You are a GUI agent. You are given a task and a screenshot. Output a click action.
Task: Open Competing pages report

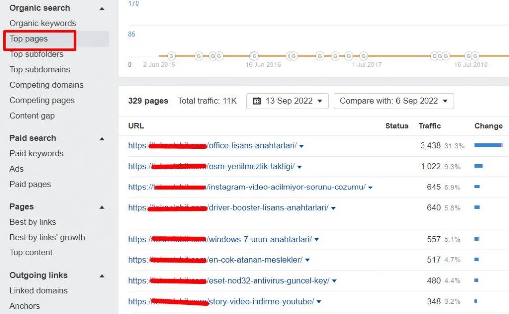42,101
